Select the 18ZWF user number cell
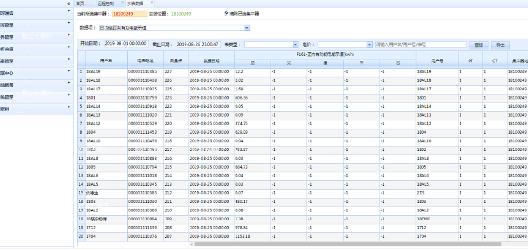This screenshot has height=250, width=530. click(437, 219)
